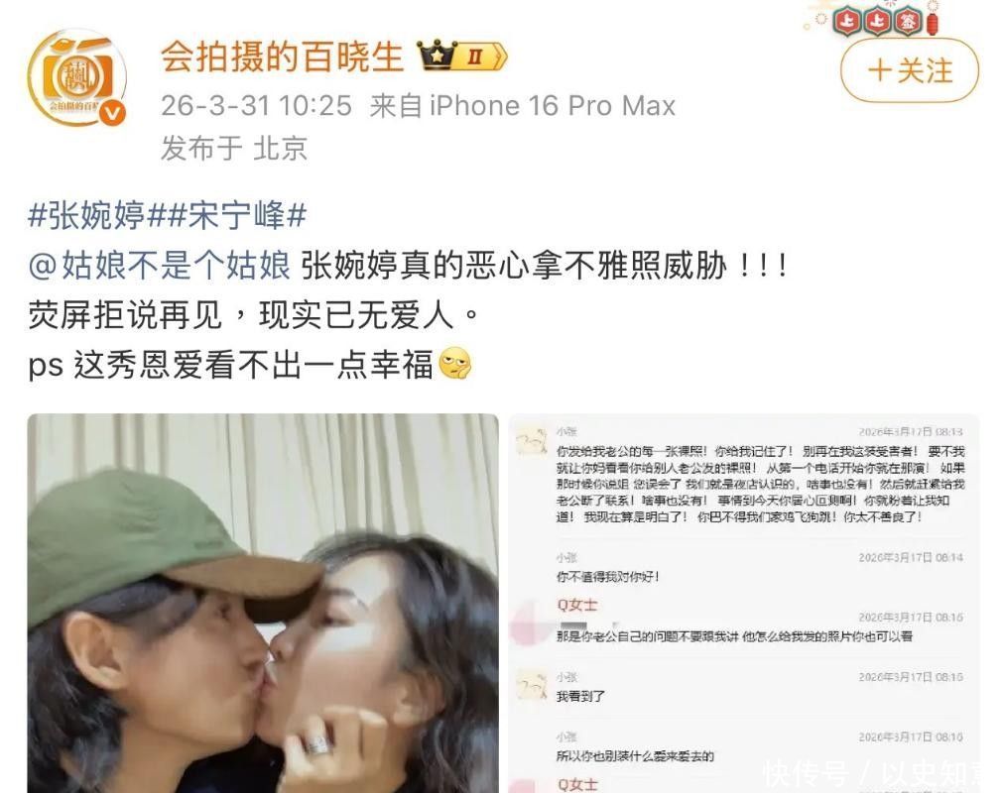Open the 会拍摄的百晓生 profile avatar
Viewport: 1004px width, 793px height.
76,77
